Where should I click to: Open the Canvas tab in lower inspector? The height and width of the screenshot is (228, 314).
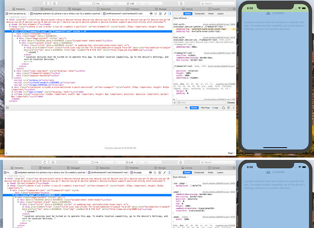[187, 168]
